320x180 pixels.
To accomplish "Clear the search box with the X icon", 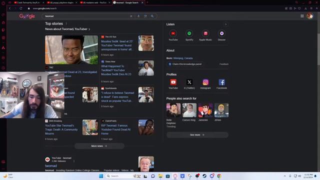I will [131, 16].
